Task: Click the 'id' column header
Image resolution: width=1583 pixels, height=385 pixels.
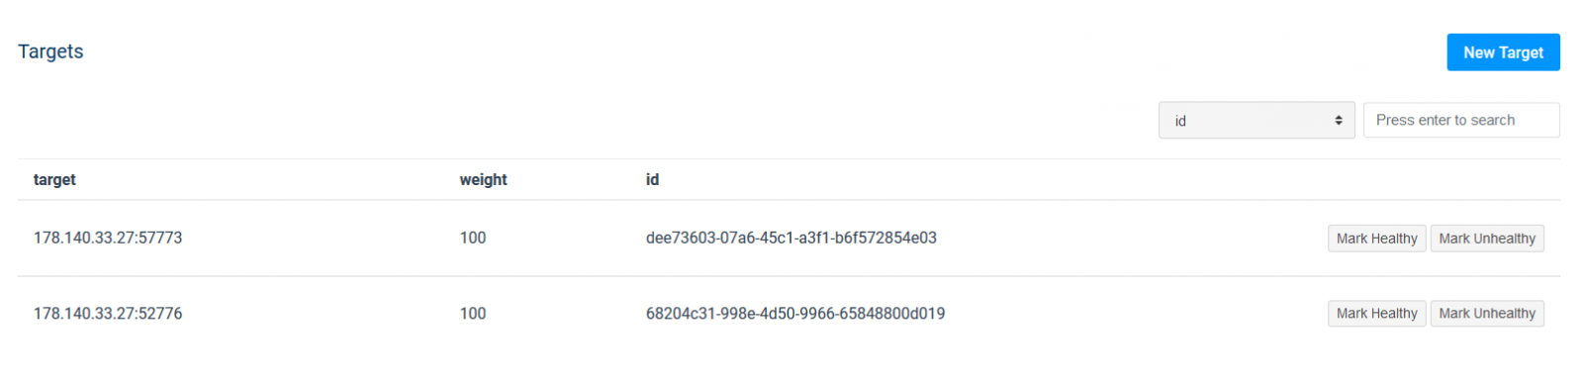Action: coord(652,180)
